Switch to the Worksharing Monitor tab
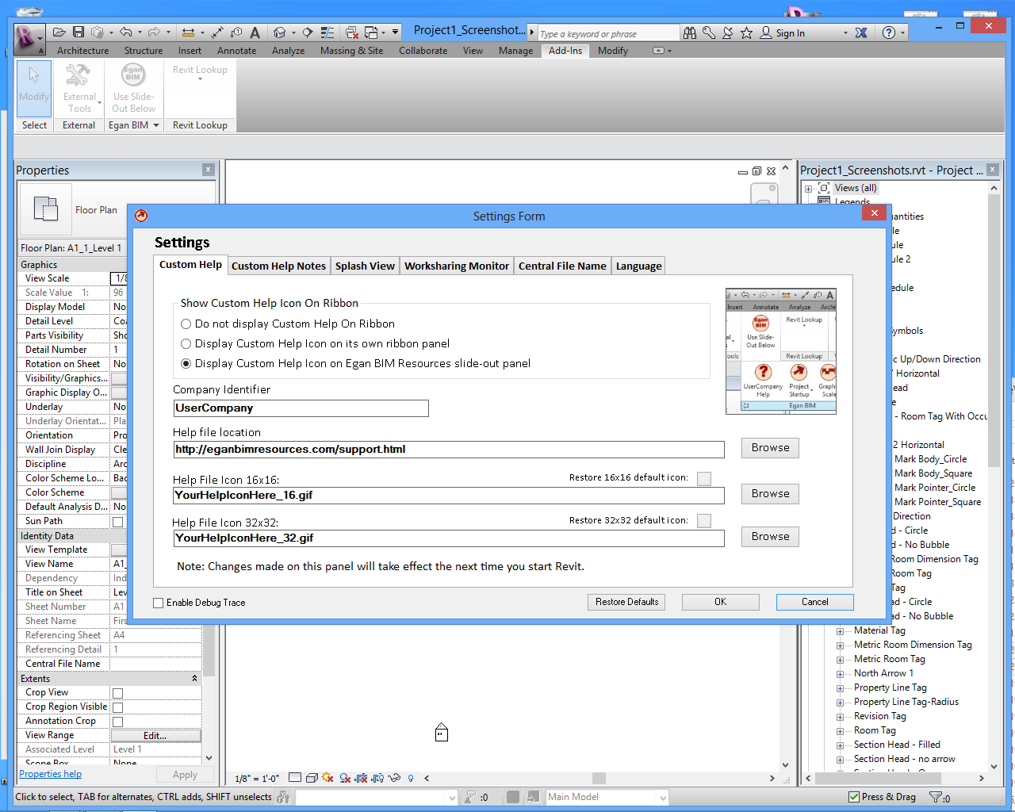1015x812 pixels. [x=456, y=266]
